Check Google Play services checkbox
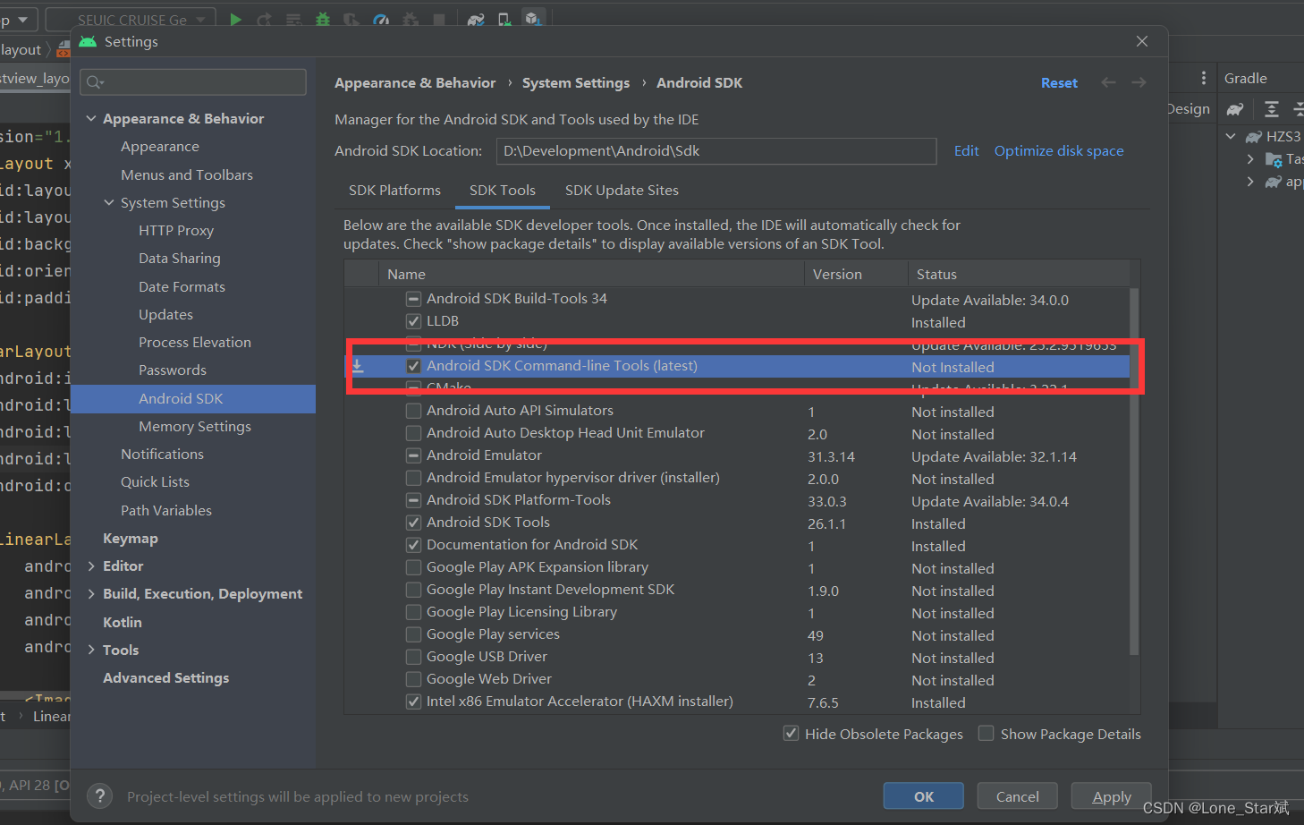This screenshot has width=1304, height=825. 413,634
